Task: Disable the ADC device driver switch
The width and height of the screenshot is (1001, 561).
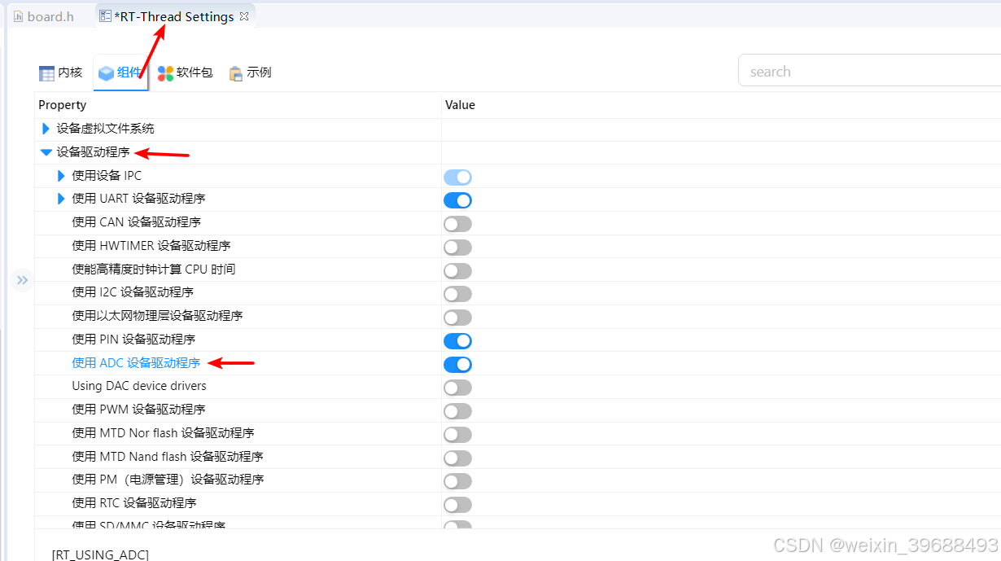Action: click(457, 365)
